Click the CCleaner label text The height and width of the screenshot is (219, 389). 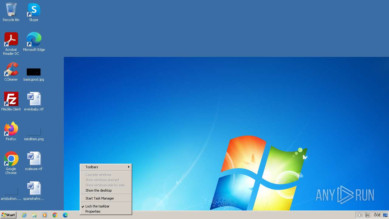[x=11, y=79]
